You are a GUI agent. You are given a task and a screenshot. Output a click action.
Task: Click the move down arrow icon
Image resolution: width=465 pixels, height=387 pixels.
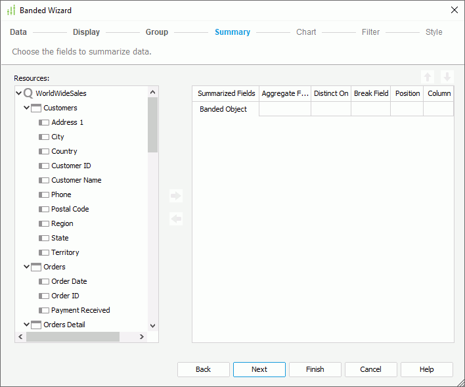(447, 77)
